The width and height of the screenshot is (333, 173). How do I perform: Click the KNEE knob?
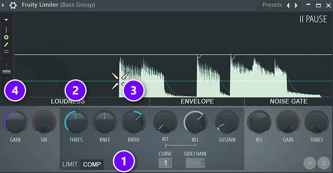tap(105, 123)
